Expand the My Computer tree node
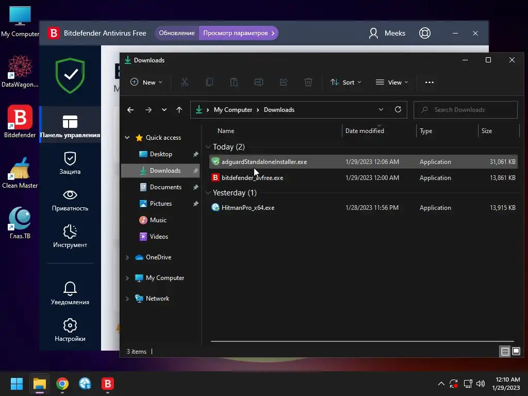This screenshot has height=396, width=528. coord(127,278)
